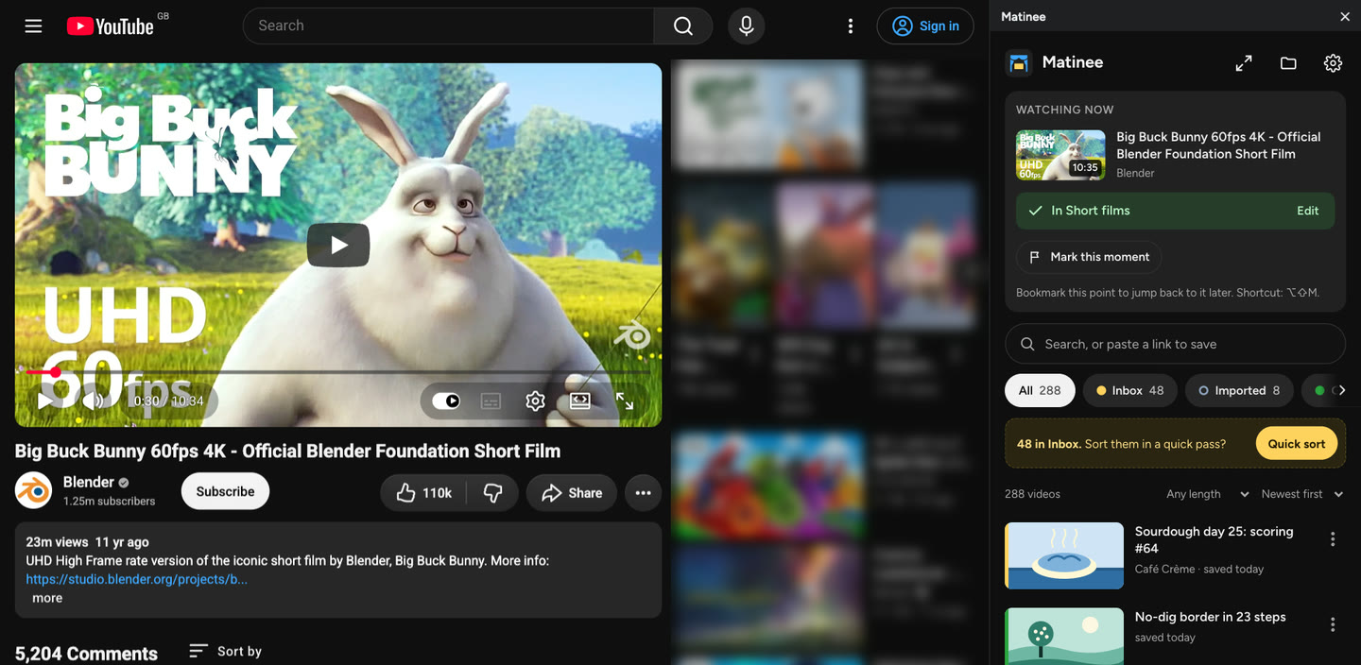Expand the Matinee panel to full view
Image resolution: width=1361 pixels, height=665 pixels.
click(x=1244, y=63)
